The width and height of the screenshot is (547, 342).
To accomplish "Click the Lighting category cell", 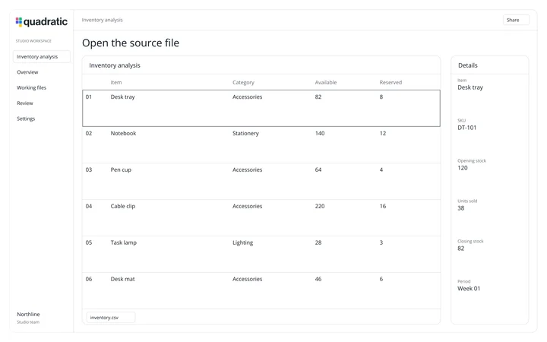I will pyautogui.click(x=243, y=242).
